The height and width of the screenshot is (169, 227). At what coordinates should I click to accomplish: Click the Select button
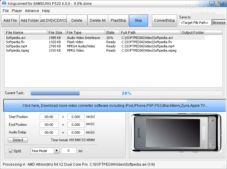coord(18,140)
